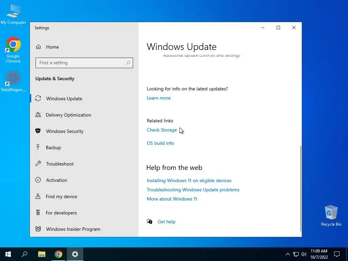Click the Home house icon in Settings
The width and height of the screenshot is (348, 261).
point(38,47)
